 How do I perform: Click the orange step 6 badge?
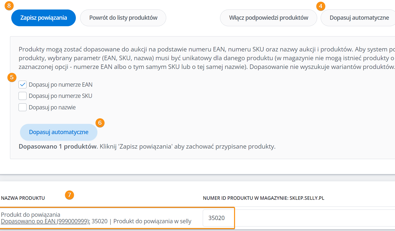pos(100,123)
